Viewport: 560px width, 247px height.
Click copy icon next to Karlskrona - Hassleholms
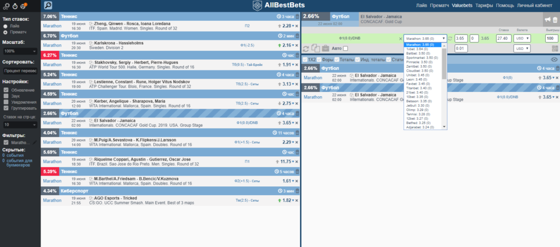pyautogui.click(x=91, y=43)
